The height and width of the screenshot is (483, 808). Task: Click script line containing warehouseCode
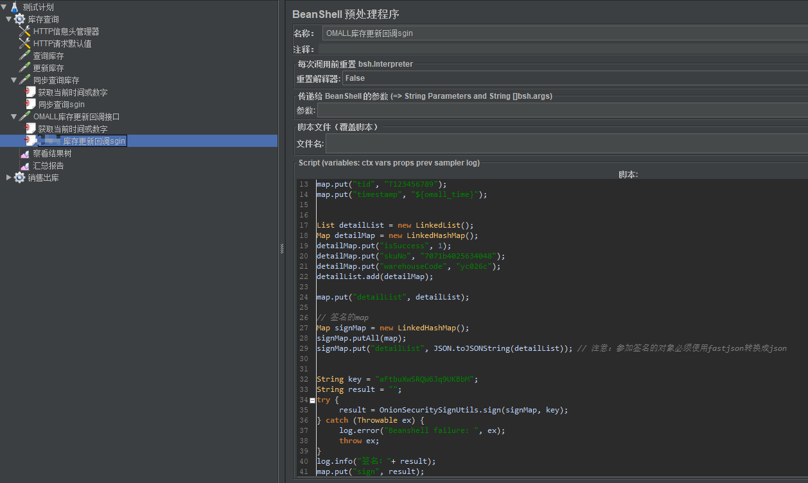(408, 266)
